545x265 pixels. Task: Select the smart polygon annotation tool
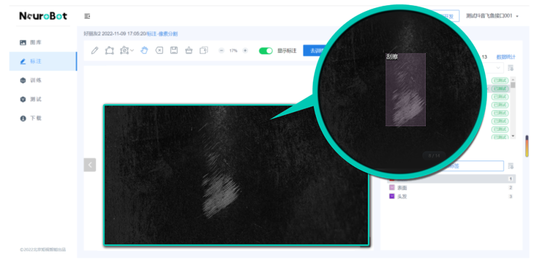(125, 50)
